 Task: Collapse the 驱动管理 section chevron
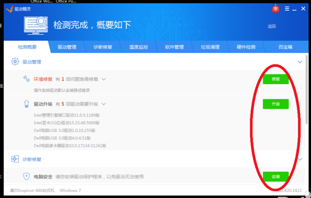pos(300,62)
